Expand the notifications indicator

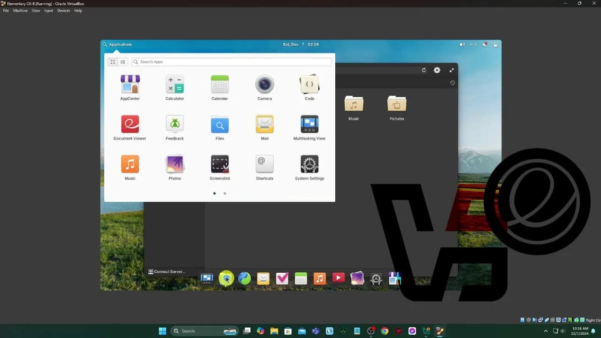click(x=485, y=45)
